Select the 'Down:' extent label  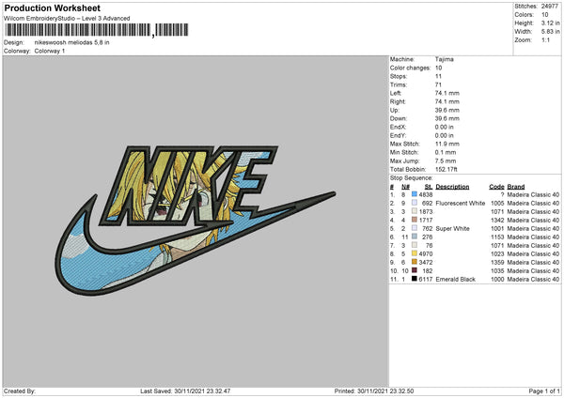pyautogui.click(x=399, y=118)
